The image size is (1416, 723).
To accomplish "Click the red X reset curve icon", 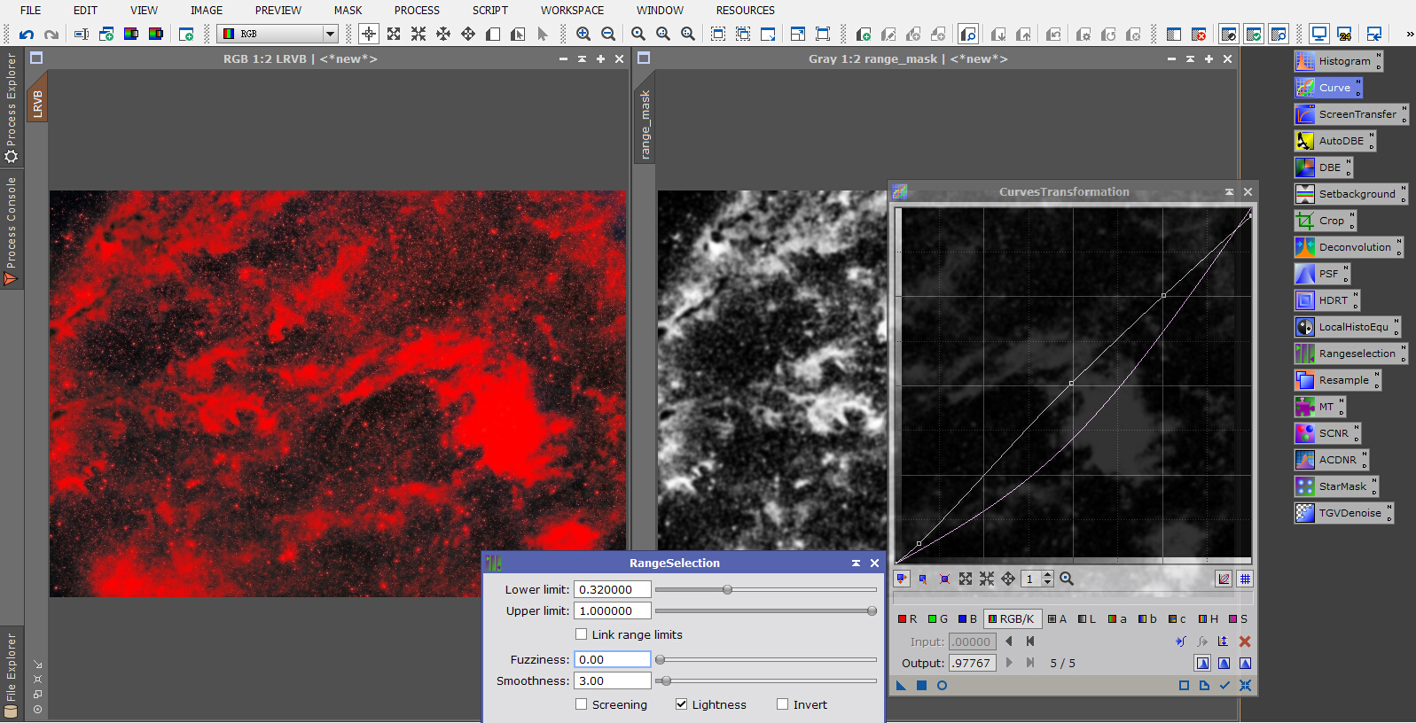I will [1245, 641].
